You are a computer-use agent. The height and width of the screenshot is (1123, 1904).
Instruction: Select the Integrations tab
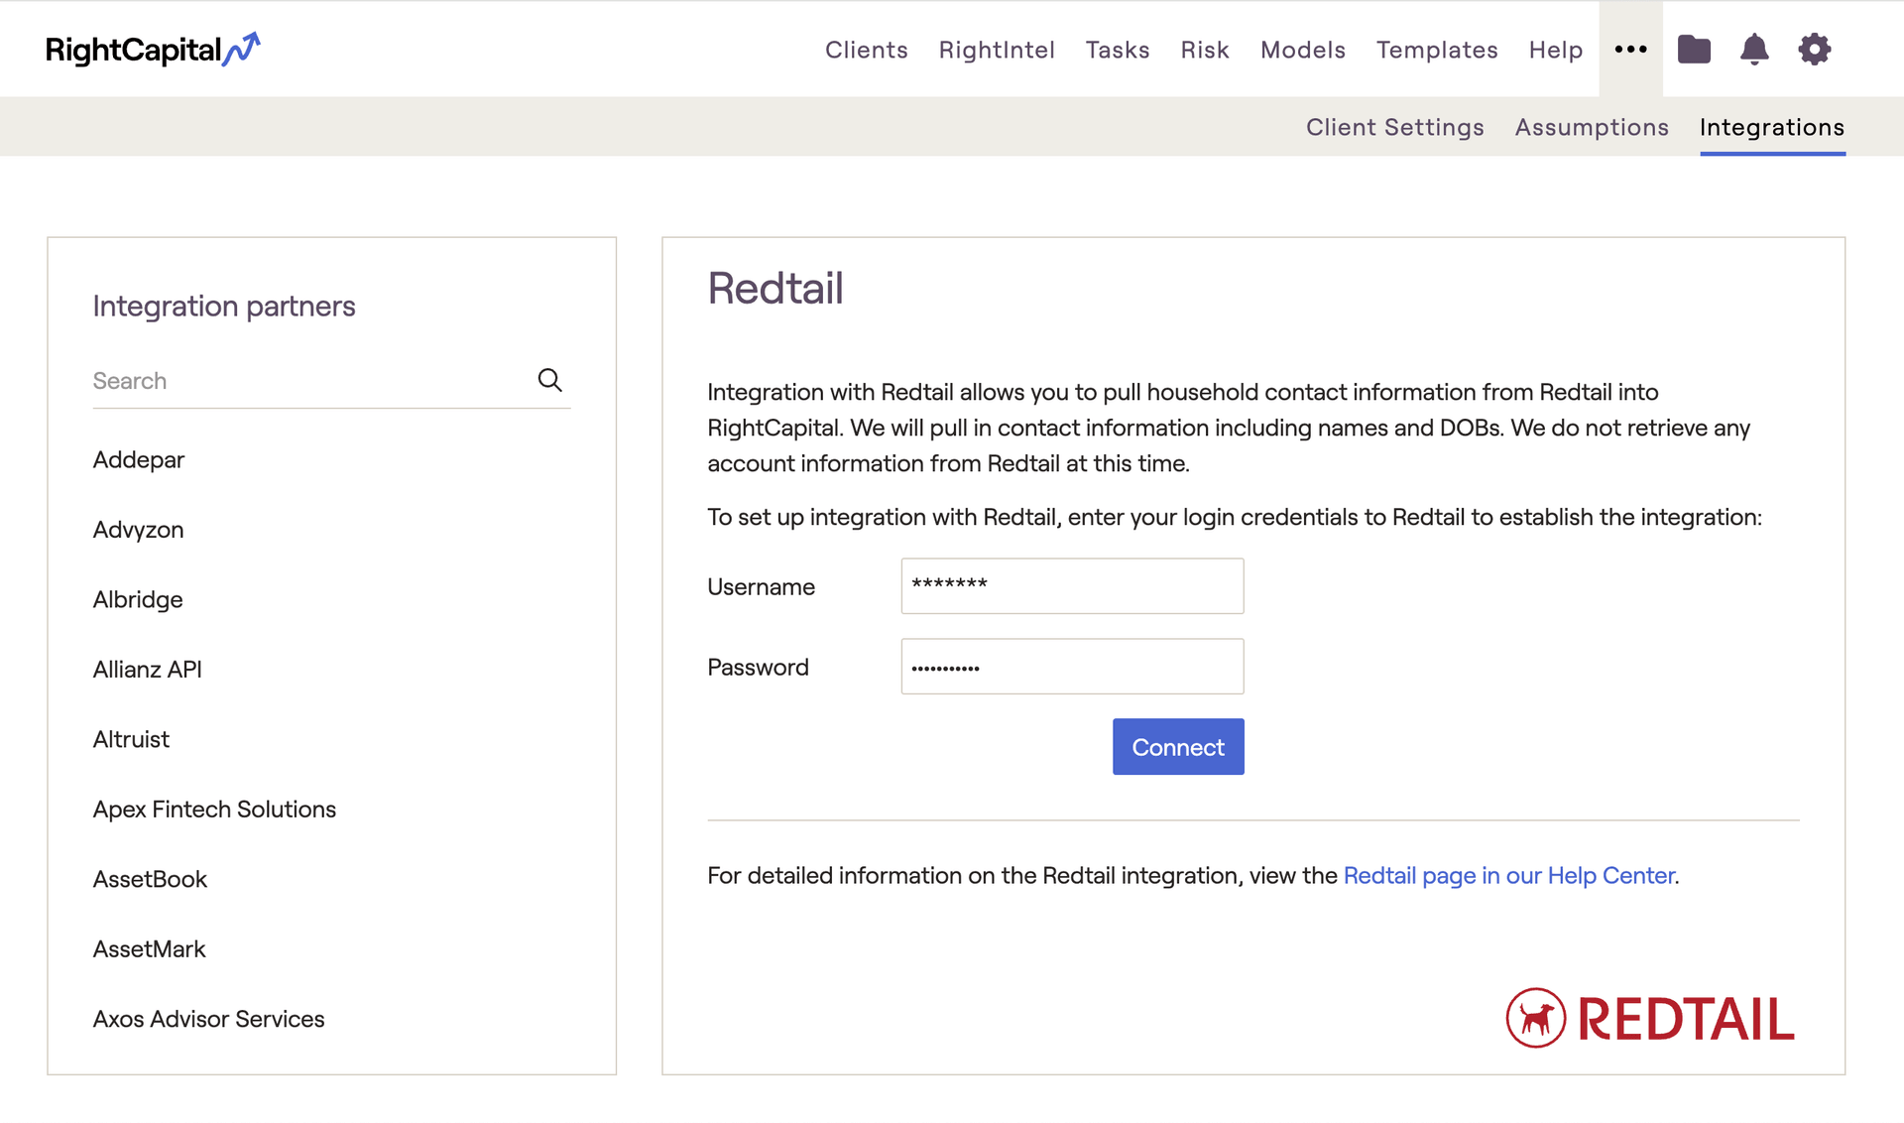(x=1772, y=127)
